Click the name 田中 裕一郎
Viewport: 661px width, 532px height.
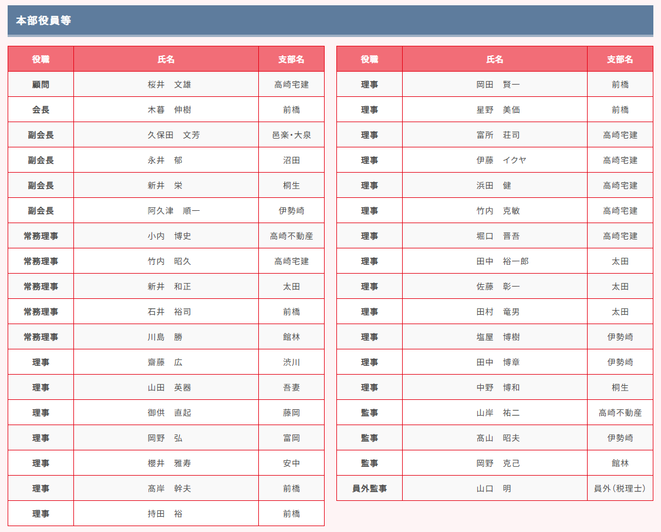click(x=503, y=261)
